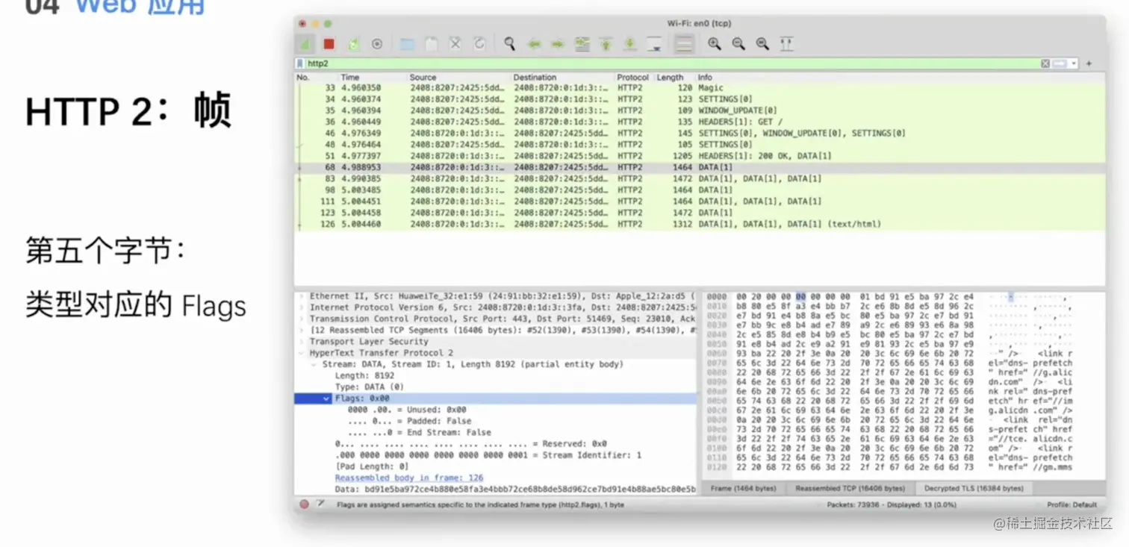Open capture file properties pencil icon
Image resolution: width=1129 pixels, height=547 pixels.
tap(320, 504)
